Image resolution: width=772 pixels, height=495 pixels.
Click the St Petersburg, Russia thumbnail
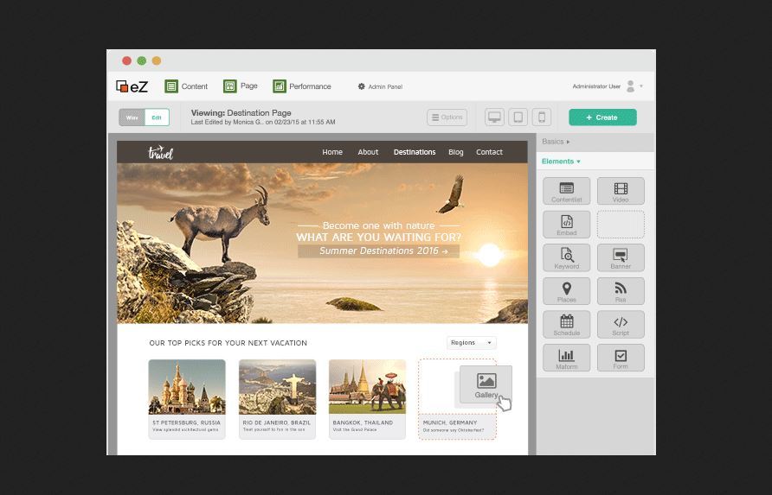pyautogui.click(x=187, y=388)
